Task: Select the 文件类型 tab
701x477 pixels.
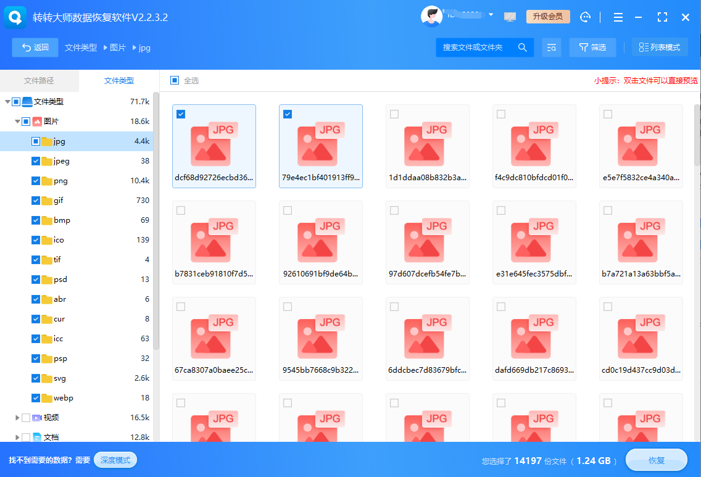Action: click(118, 81)
